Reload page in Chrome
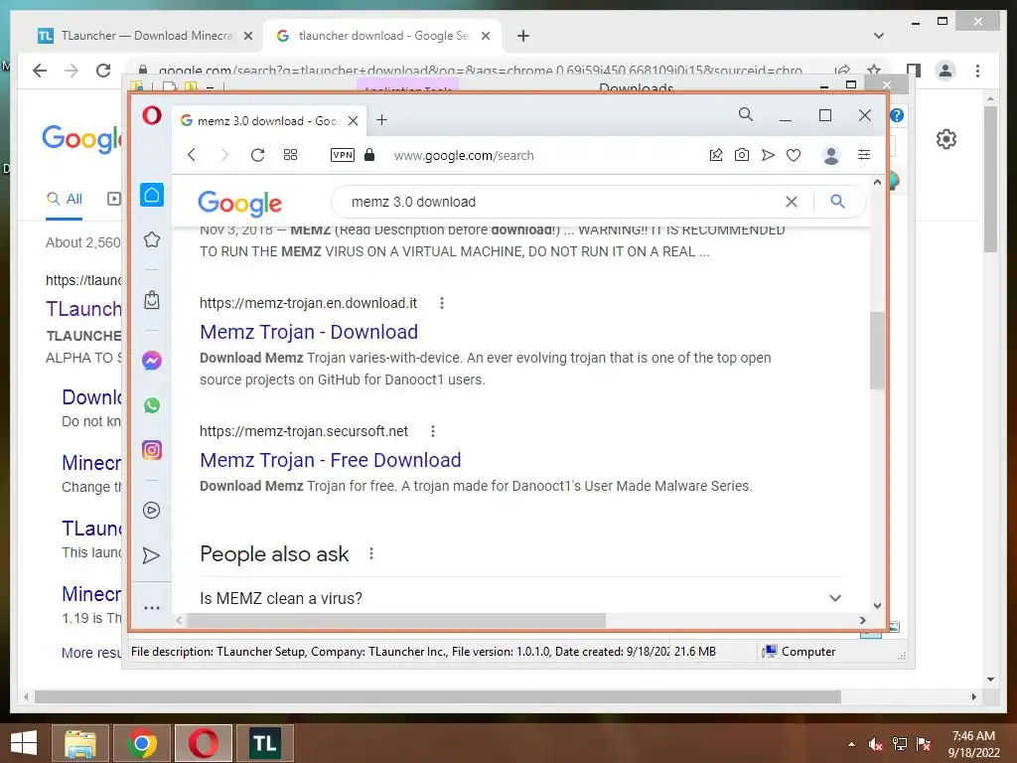This screenshot has height=763, width=1017. click(103, 71)
